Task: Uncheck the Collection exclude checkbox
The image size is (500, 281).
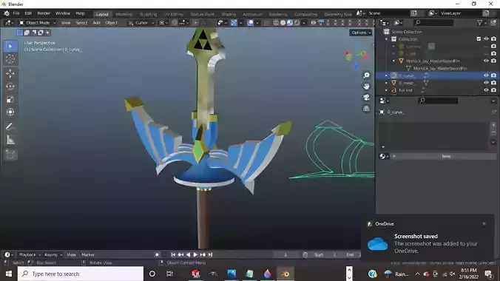Action: pyautogui.click(x=479, y=39)
